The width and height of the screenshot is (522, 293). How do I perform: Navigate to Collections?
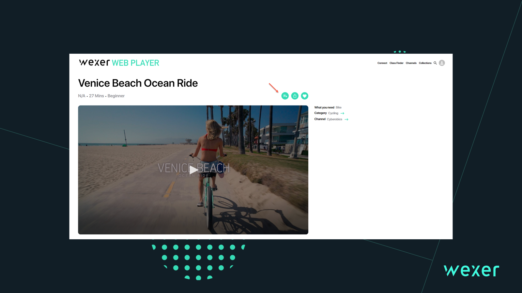pyautogui.click(x=425, y=63)
